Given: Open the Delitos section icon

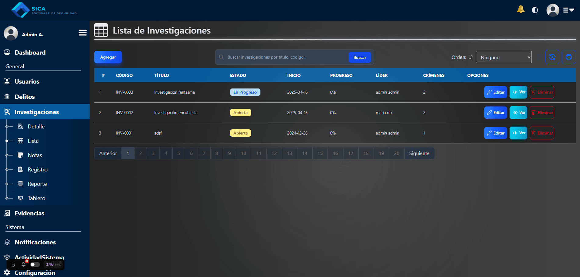Looking at the screenshot, I should [x=7, y=96].
